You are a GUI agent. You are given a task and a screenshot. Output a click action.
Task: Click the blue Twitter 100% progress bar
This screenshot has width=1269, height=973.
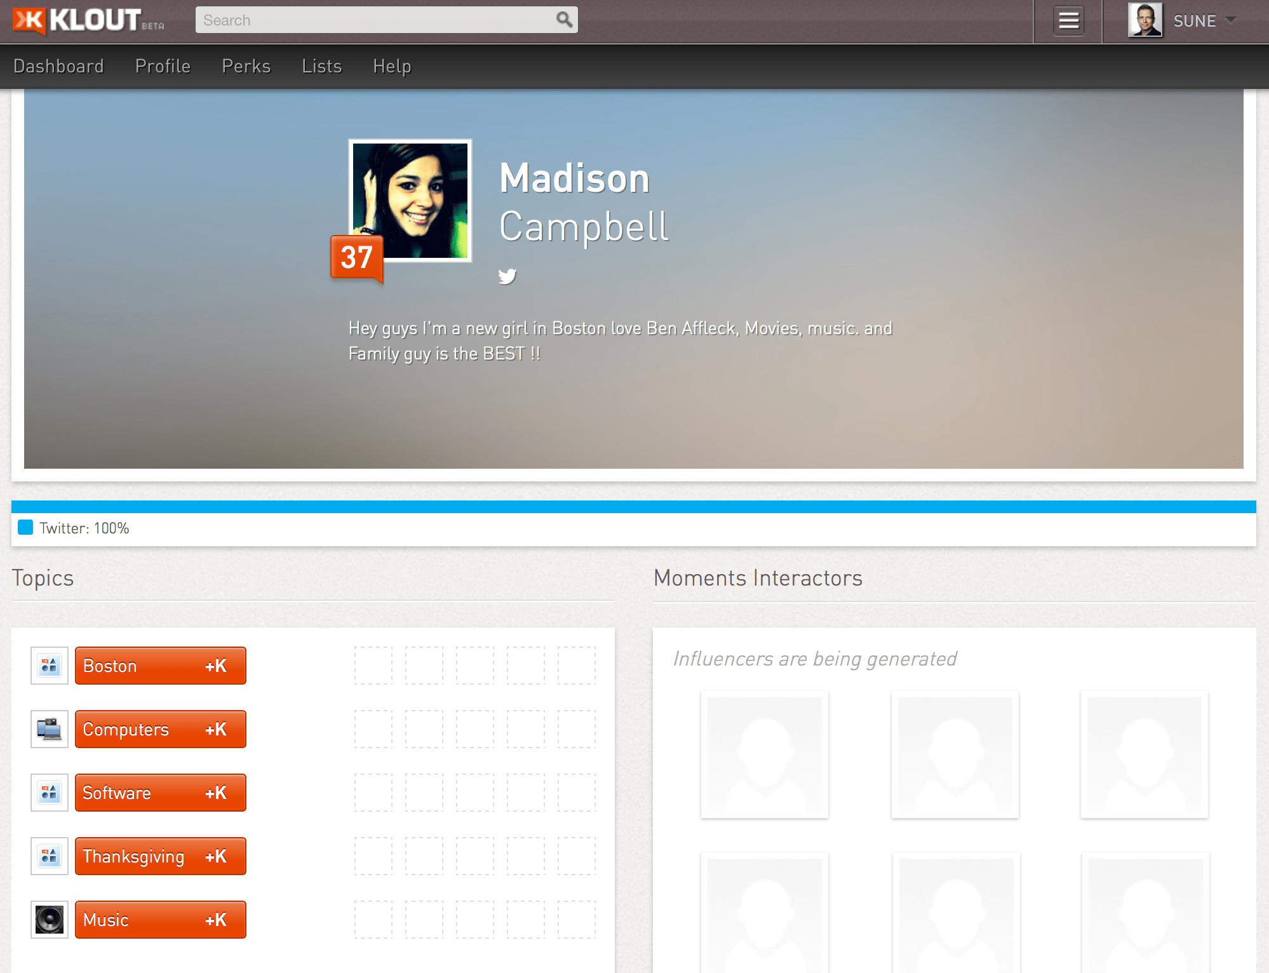[x=634, y=506]
